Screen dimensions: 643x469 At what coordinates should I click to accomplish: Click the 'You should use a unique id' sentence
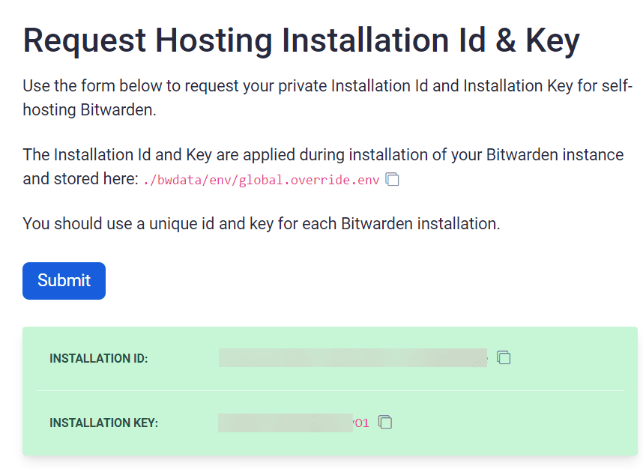[x=261, y=223]
